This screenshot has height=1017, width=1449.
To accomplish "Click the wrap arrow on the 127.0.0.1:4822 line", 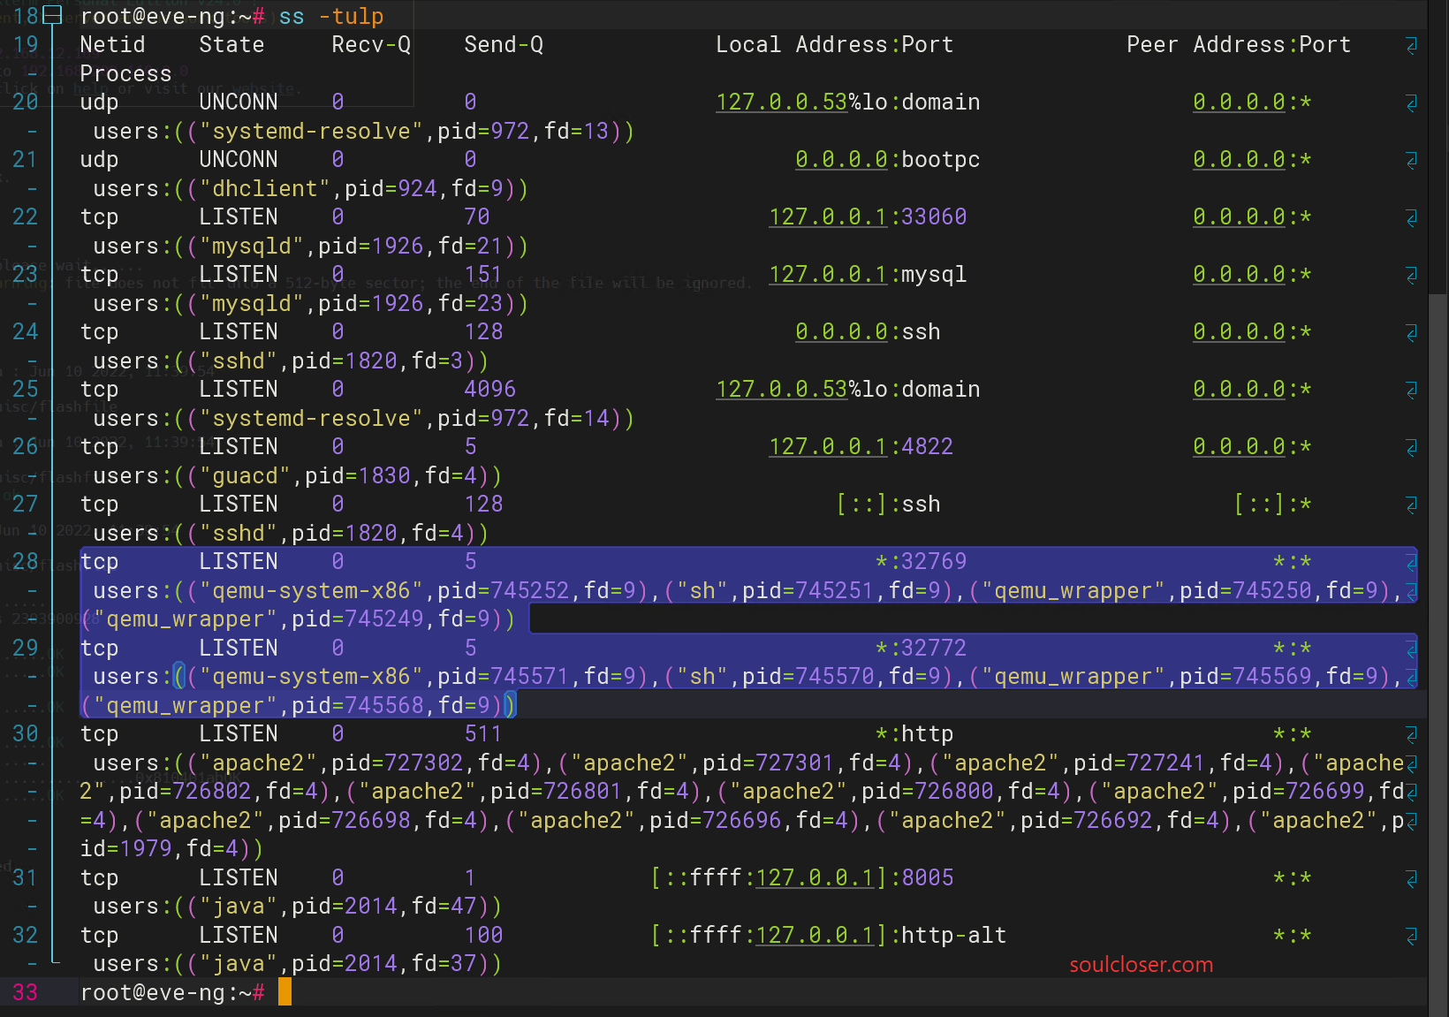I will [x=1411, y=447].
